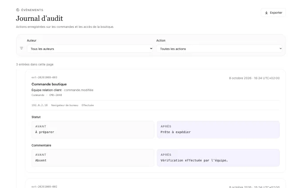The height and width of the screenshot is (188, 302).
Task: Open the Toutes les actions dropdown
Action: [x=219, y=49]
